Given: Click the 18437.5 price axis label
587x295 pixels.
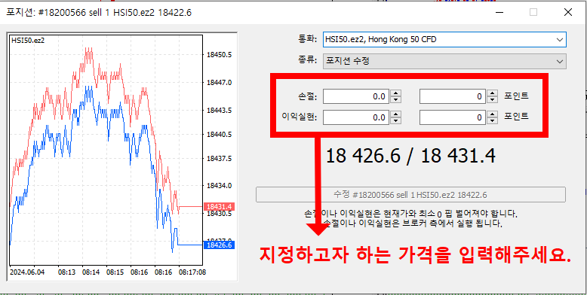Looking at the screenshot, I should 219,158.
